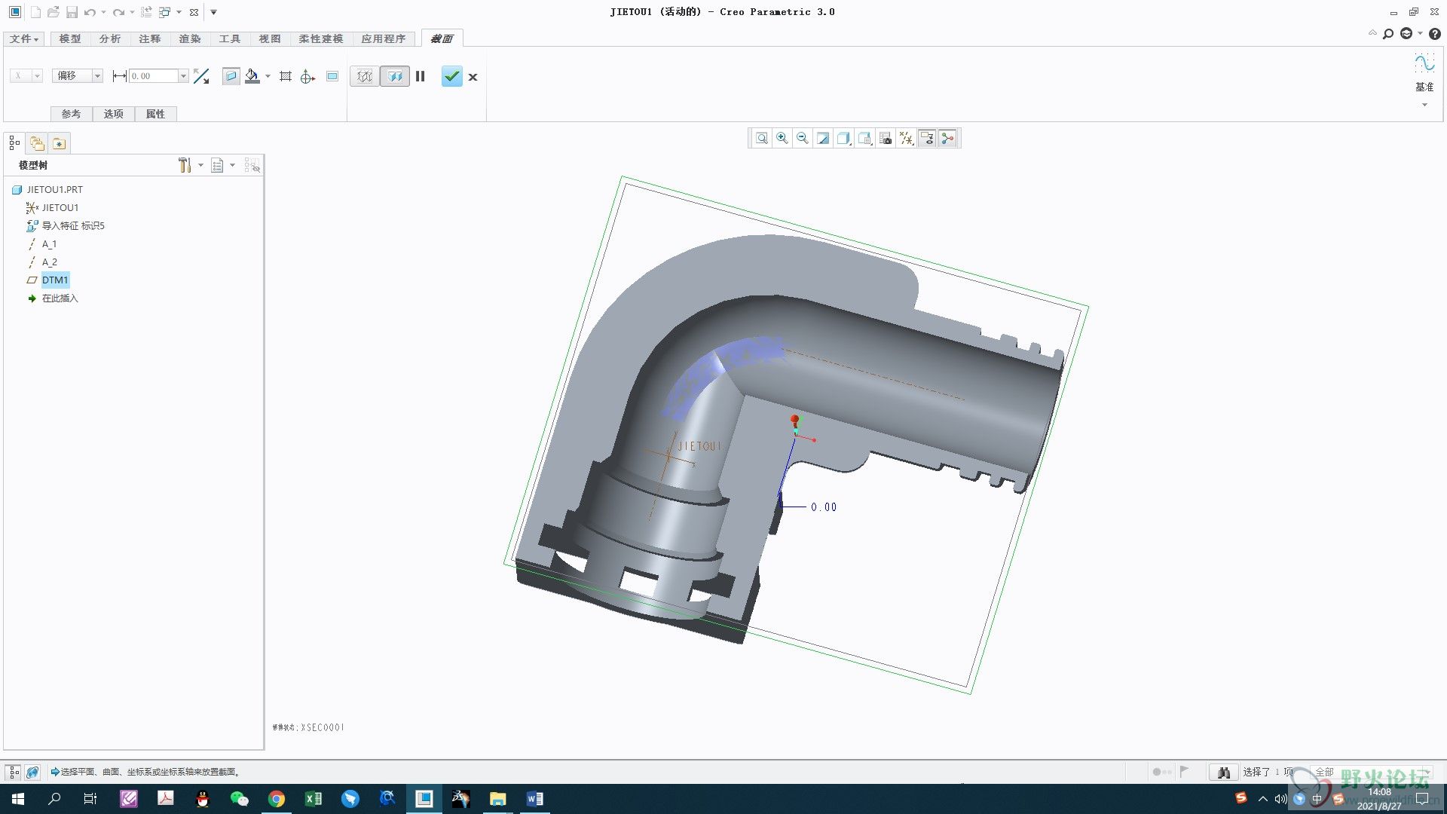Click the undo arrow icon
This screenshot has width=1447, height=814.
90,12
